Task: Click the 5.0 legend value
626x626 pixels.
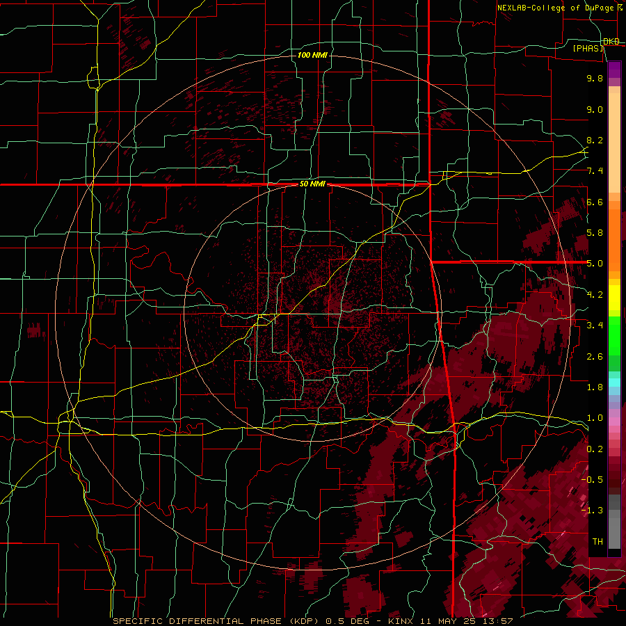Action: (x=595, y=264)
